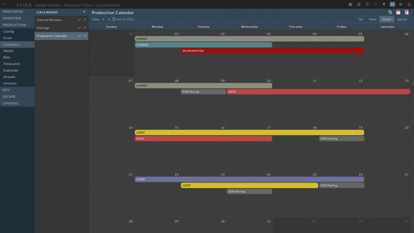414x233 pixels.
Task: Open the envelope messages icon
Action: tap(392, 5)
